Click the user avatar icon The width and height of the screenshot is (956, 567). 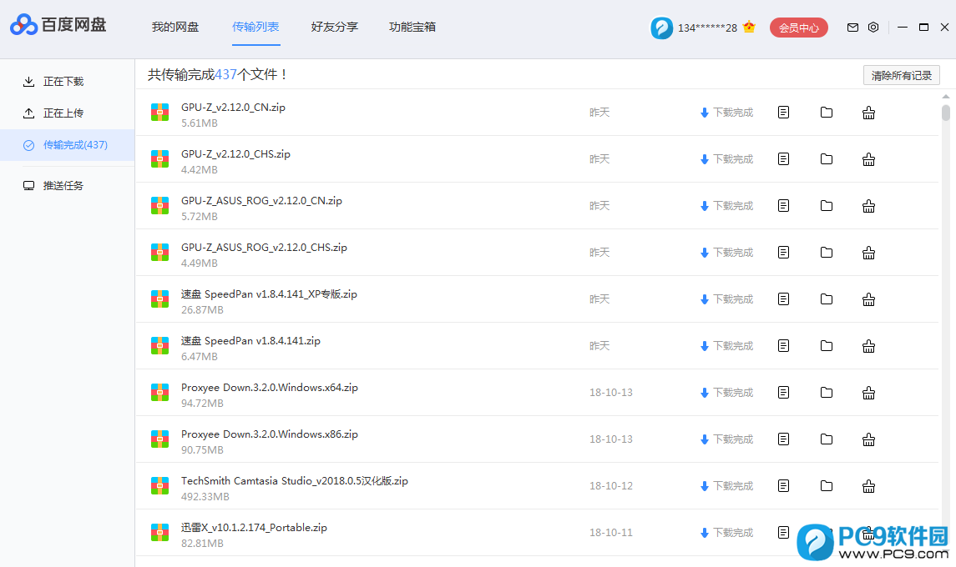coord(661,28)
